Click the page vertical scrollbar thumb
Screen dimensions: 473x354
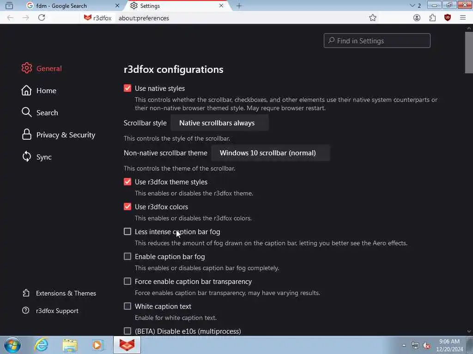tap(469, 53)
